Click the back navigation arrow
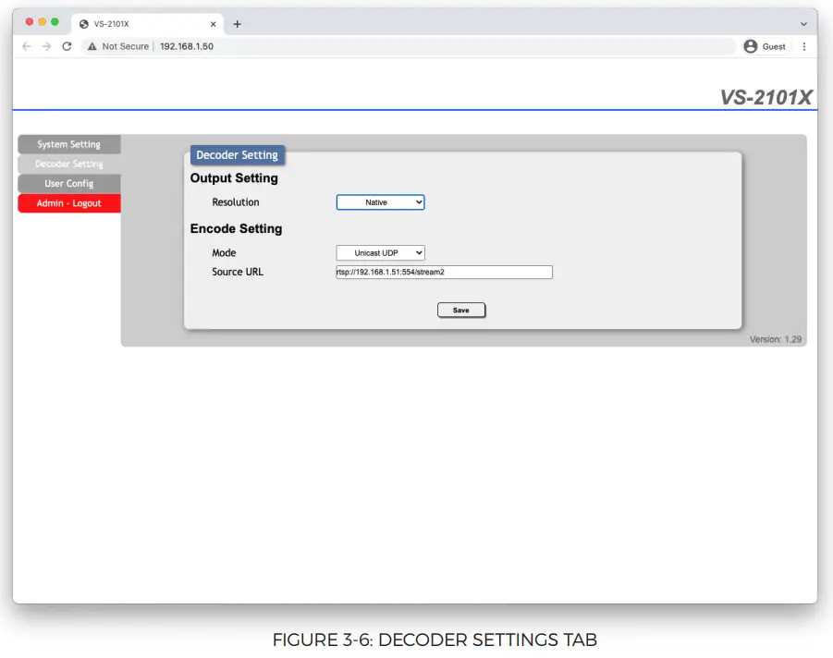This screenshot has height=658, width=833. tap(27, 45)
